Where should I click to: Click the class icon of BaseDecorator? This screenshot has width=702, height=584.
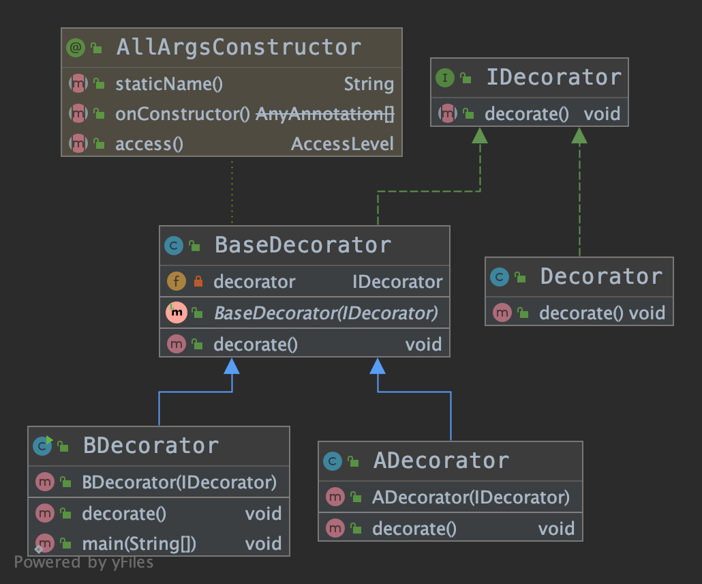pyautogui.click(x=174, y=245)
